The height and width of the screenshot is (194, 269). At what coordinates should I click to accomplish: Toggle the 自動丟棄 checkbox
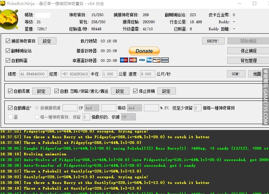point(10,91)
